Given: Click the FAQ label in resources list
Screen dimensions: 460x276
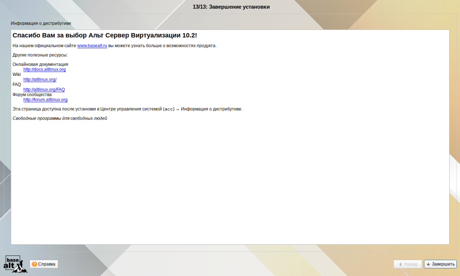Looking at the screenshot, I should coord(17,84).
